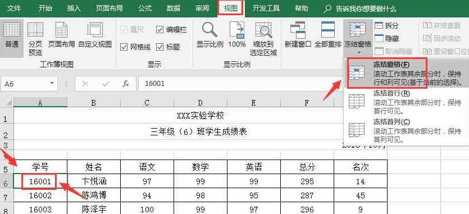
Task: Select row header 7
Action: pos(6,196)
